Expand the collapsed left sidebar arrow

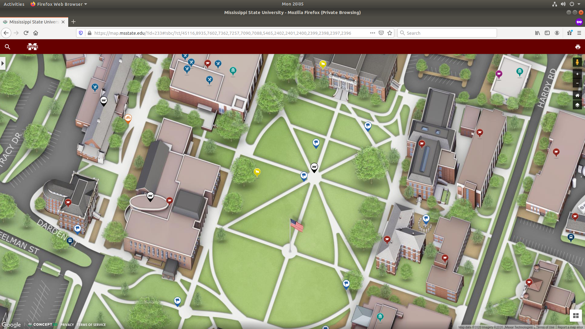3,63
